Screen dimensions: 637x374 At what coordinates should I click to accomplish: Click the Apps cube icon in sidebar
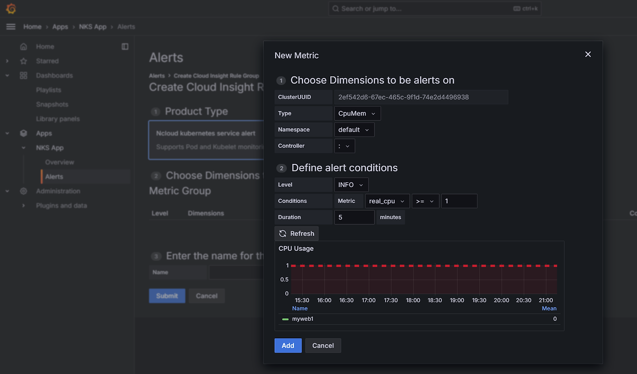[x=23, y=133]
